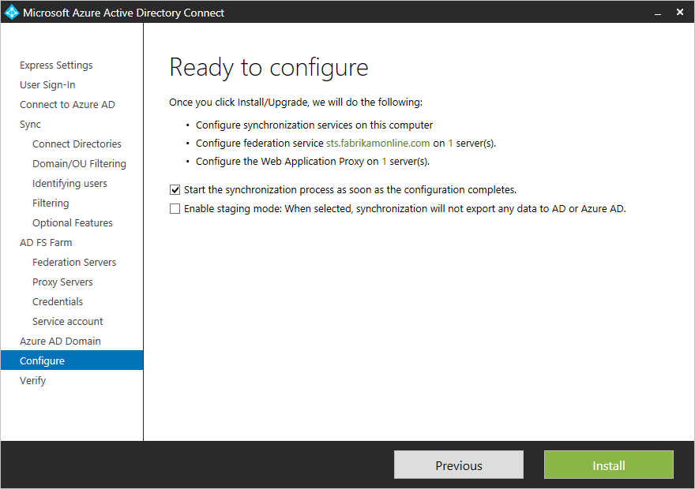Uncheck Start the synchronization process checkbox

coord(175,190)
